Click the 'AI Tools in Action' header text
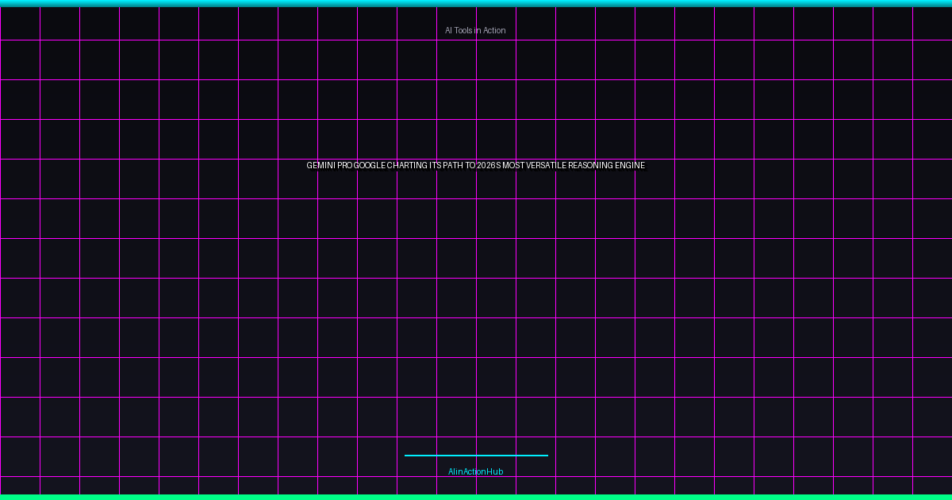This screenshot has height=500, width=952. coord(475,30)
